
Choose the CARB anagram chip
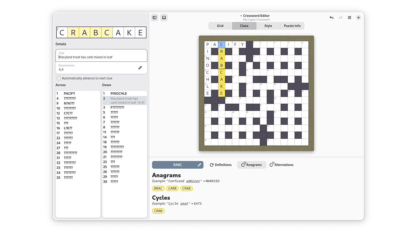click(172, 188)
